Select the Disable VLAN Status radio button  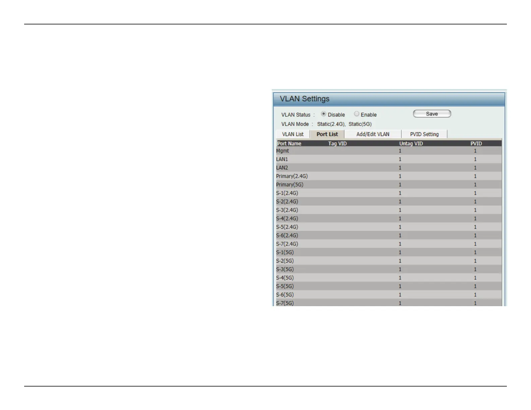[x=323, y=114]
